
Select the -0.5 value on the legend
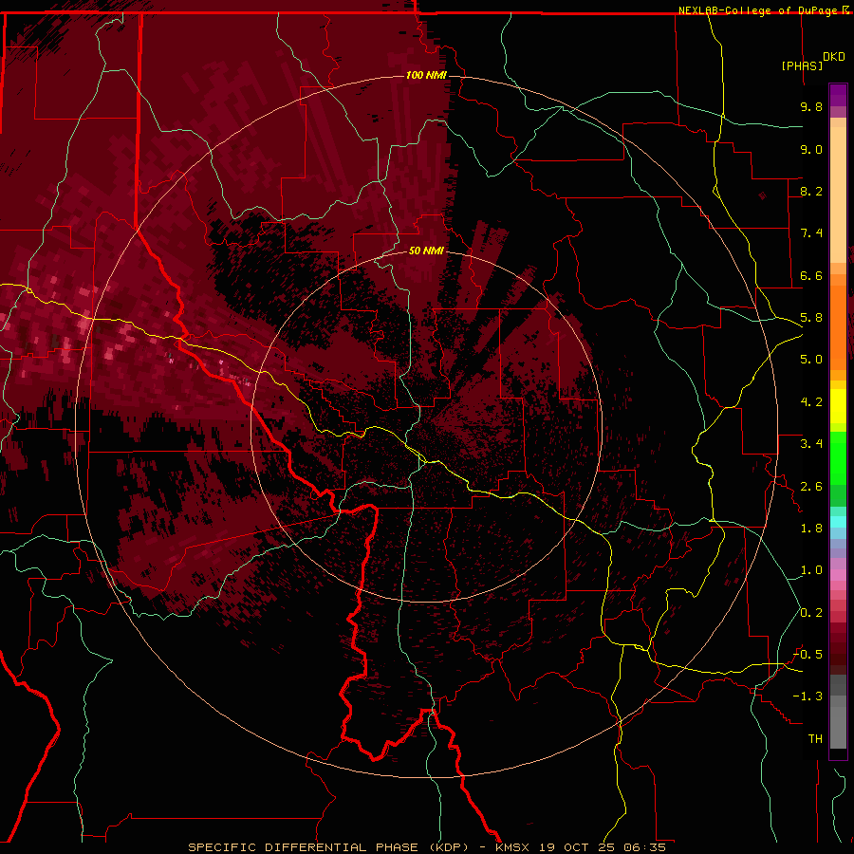click(808, 655)
